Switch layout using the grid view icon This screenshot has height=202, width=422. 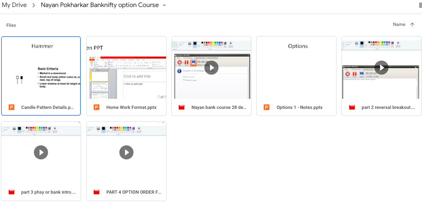419,5
